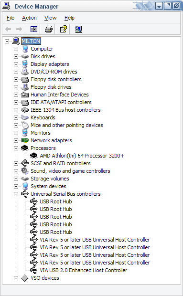
Task: Click the Network adapters card icon
Action: [25, 140]
